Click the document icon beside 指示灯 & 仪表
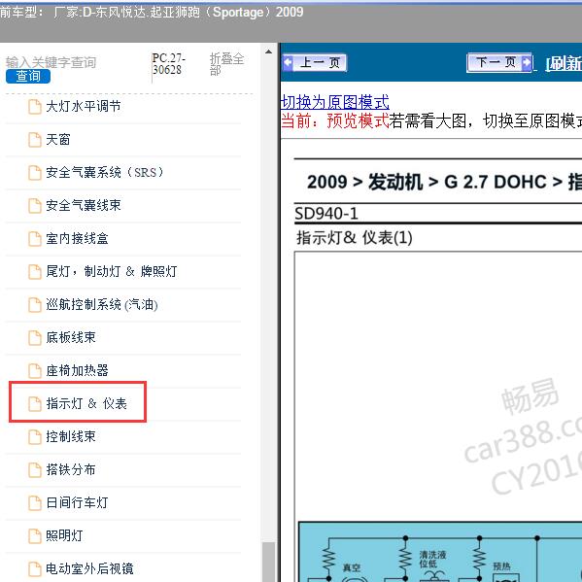 (x=35, y=404)
